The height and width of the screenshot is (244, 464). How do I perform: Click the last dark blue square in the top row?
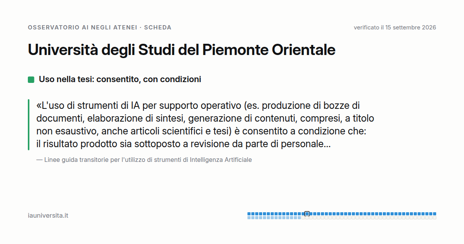pyautogui.click(x=435, y=214)
